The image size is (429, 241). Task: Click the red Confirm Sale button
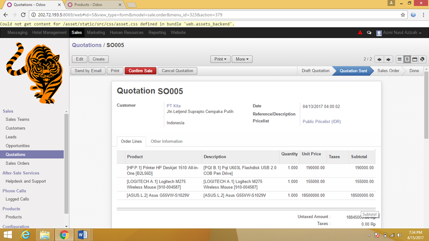140,71
